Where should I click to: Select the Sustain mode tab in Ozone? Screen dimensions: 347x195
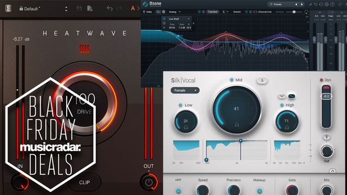click(x=237, y=12)
